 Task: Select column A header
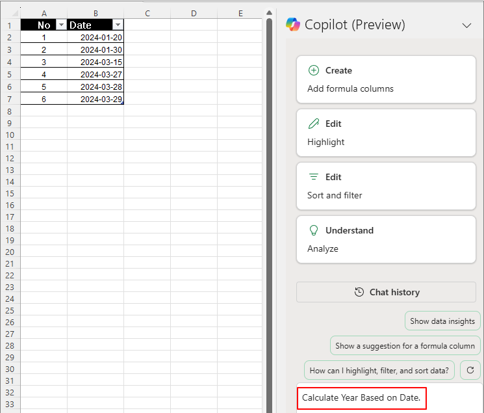44,13
